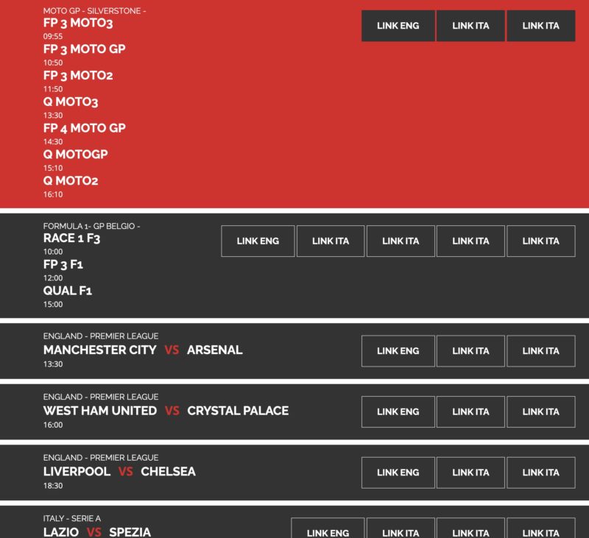589x538 pixels.
Task: Click last LINK ITA for Liverpool vs Chelsea
Action: (540, 472)
